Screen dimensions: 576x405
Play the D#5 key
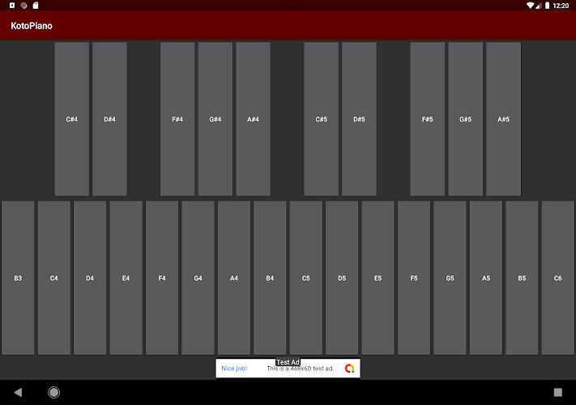(x=359, y=119)
